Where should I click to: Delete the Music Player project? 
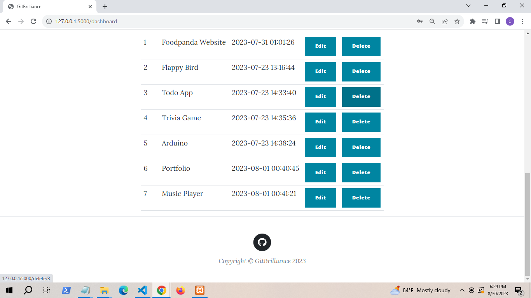(x=361, y=198)
